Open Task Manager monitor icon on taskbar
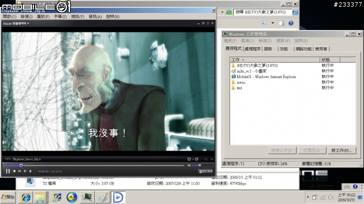 87,197
